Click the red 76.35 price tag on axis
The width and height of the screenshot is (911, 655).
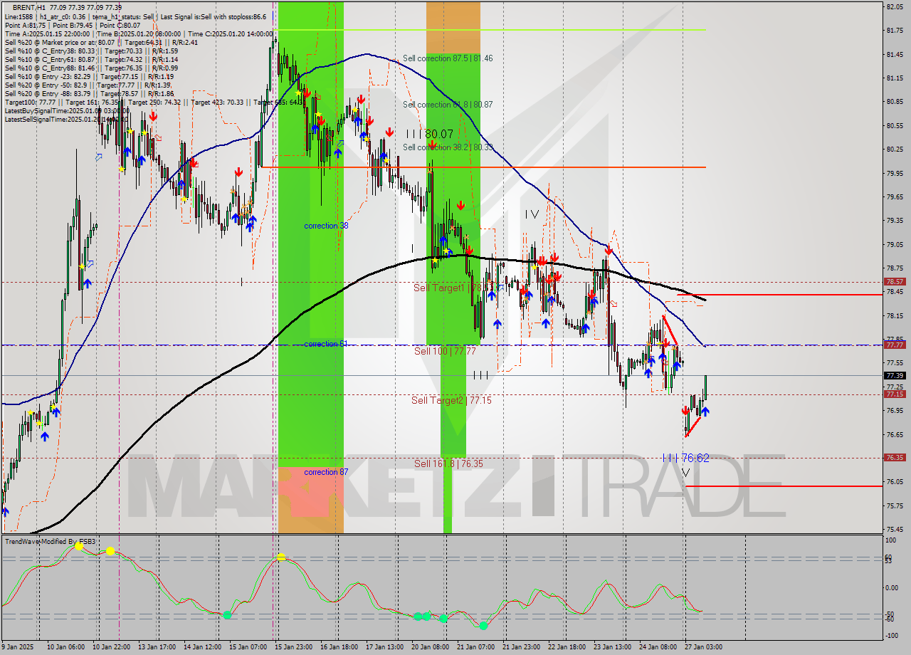tap(895, 458)
